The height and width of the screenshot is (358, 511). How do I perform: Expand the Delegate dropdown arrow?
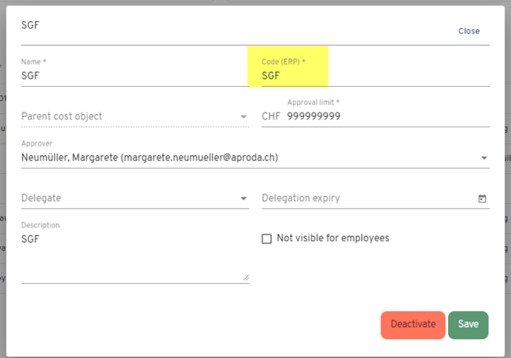pyautogui.click(x=244, y=199)
